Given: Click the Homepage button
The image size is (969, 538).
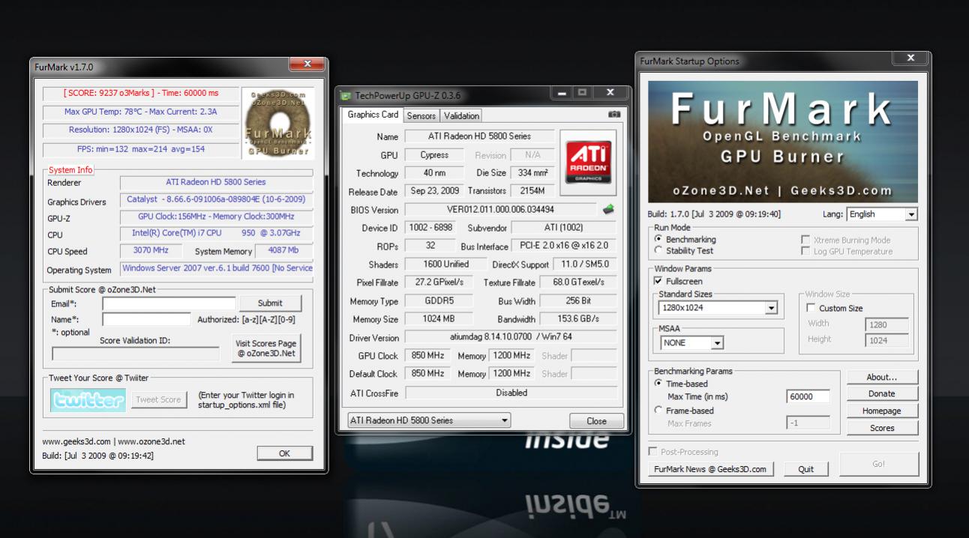Looking at the screenshot, I should pyautogui.click(x=882, y=411).
